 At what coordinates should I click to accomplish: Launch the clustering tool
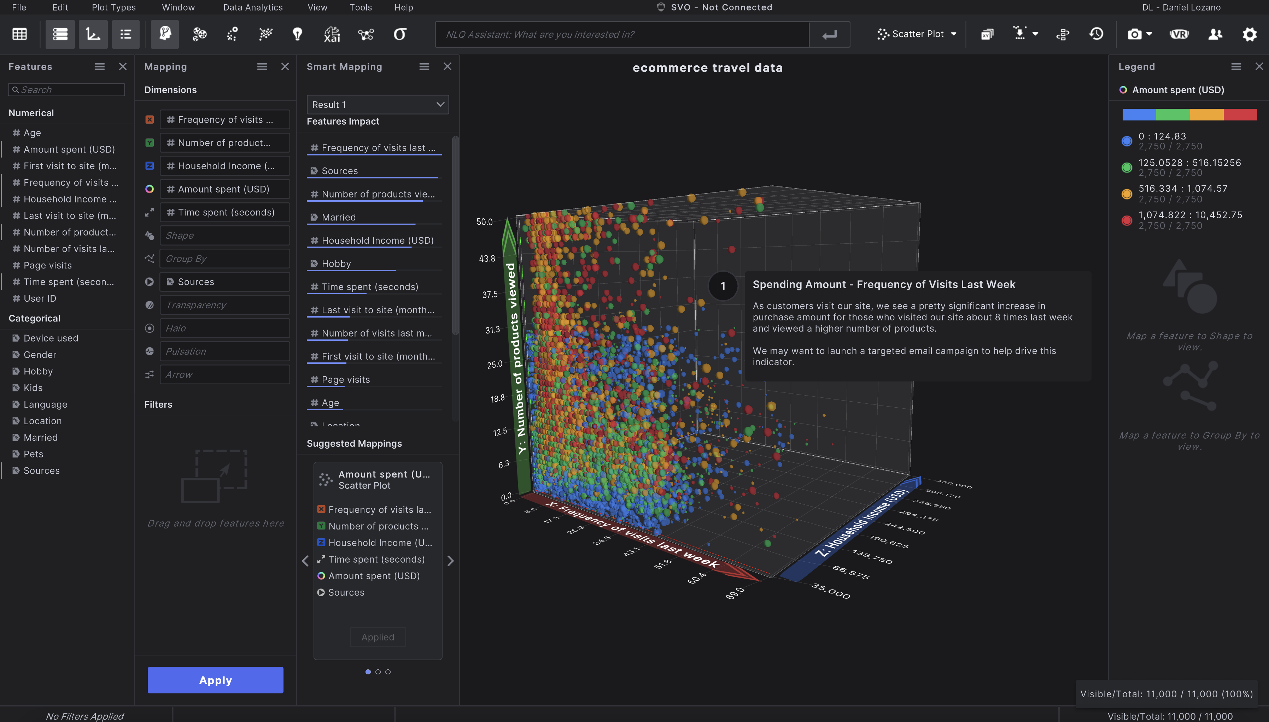click(x=199, y=34)
